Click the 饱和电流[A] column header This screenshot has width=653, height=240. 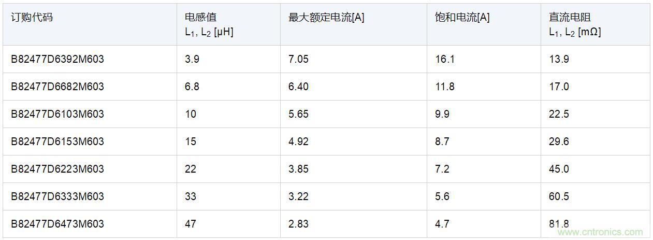(462, 18)
